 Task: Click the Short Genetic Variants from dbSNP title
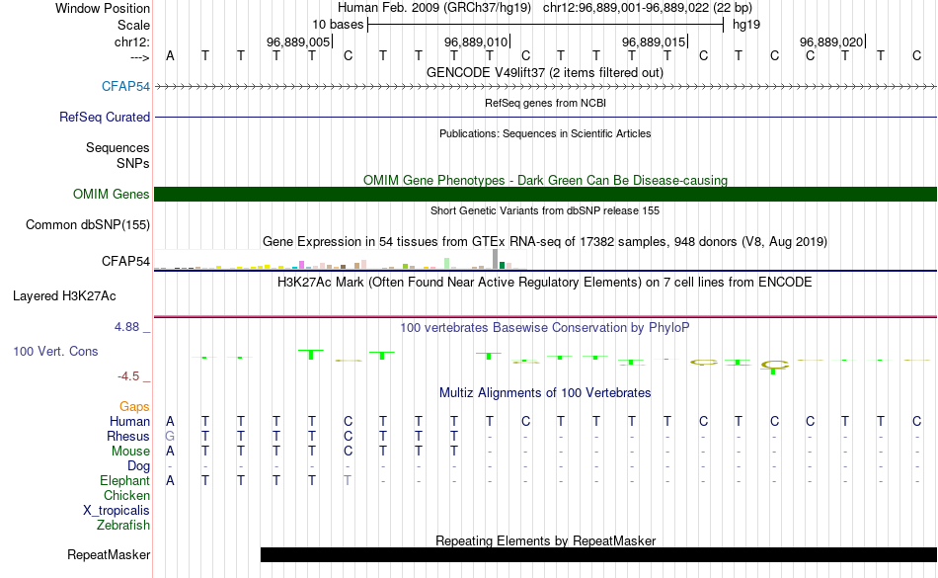point(545,210)
